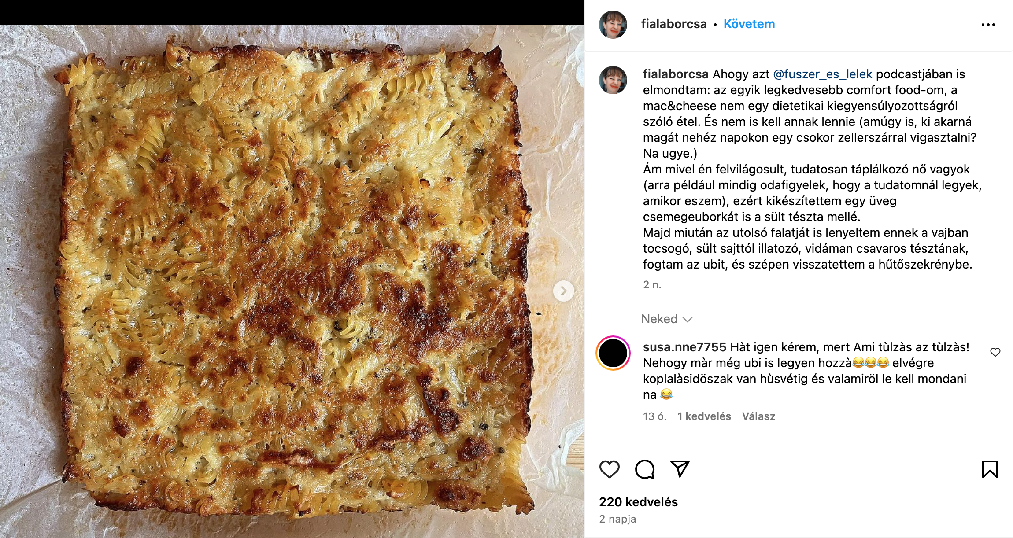
Task: View susa.nne7755's story avatar ring
Action: (x=613, y=353)
